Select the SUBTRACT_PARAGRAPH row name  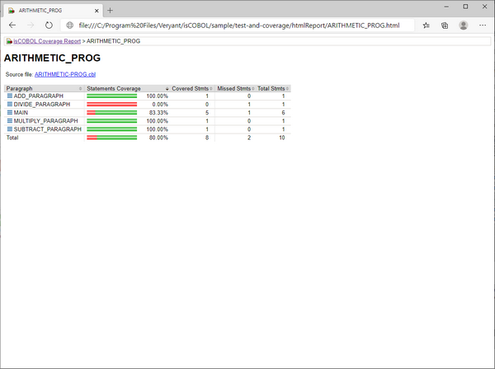tap(48, 129)
